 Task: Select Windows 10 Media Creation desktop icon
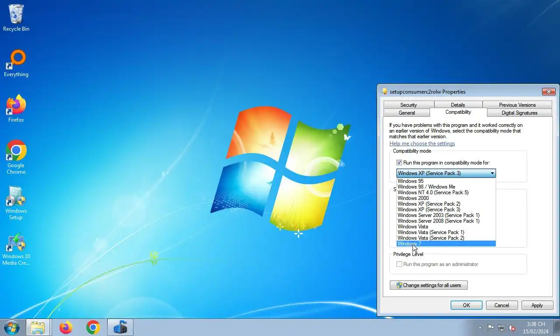16,250
